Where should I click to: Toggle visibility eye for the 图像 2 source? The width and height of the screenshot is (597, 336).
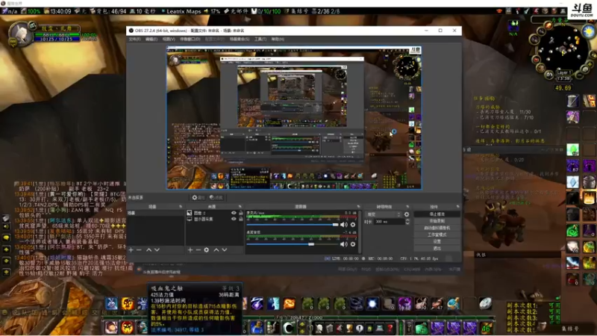coord(234,213)
